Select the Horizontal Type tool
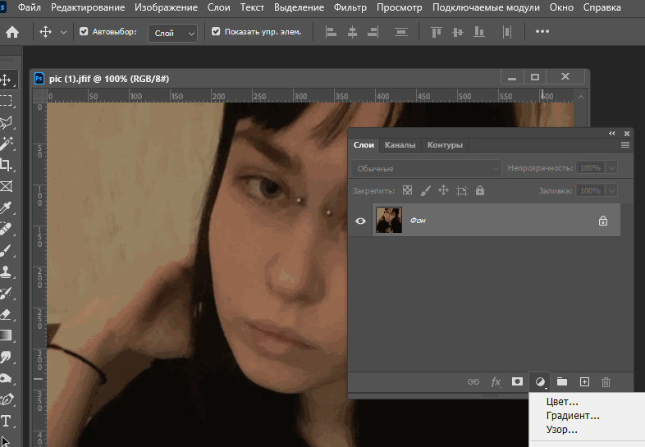Viewport: 645px width, 447px height. 6,421
